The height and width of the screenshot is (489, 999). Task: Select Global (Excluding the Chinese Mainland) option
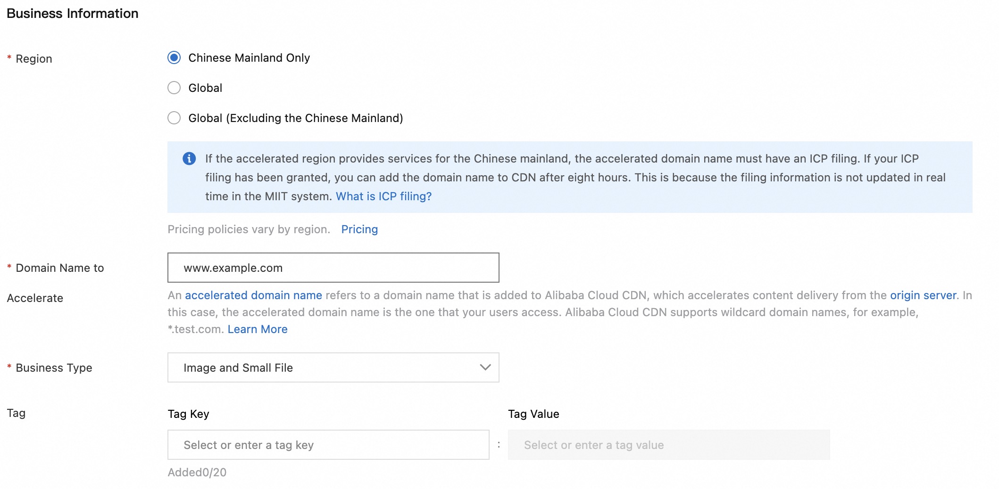pyautogui.click(x=174, y=118)
